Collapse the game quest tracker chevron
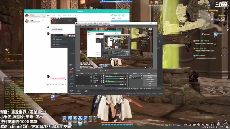230x129 pixels. [227, 36]
